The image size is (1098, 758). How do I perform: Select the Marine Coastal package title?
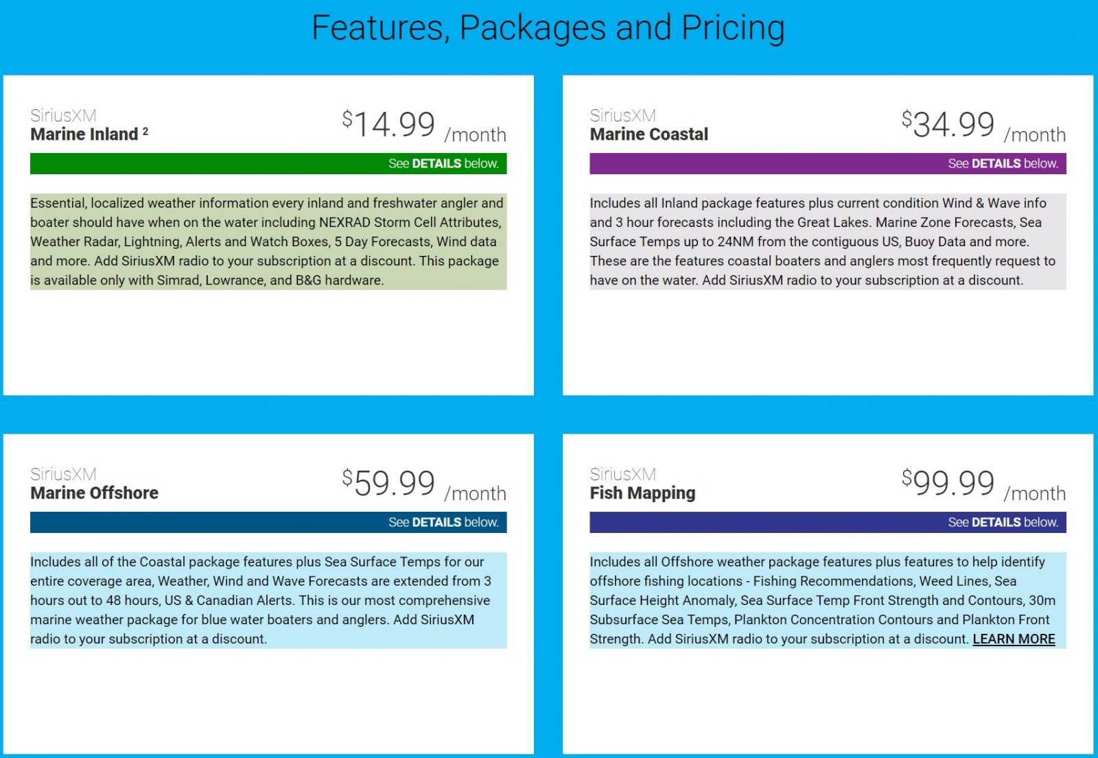tap(649, 134)
